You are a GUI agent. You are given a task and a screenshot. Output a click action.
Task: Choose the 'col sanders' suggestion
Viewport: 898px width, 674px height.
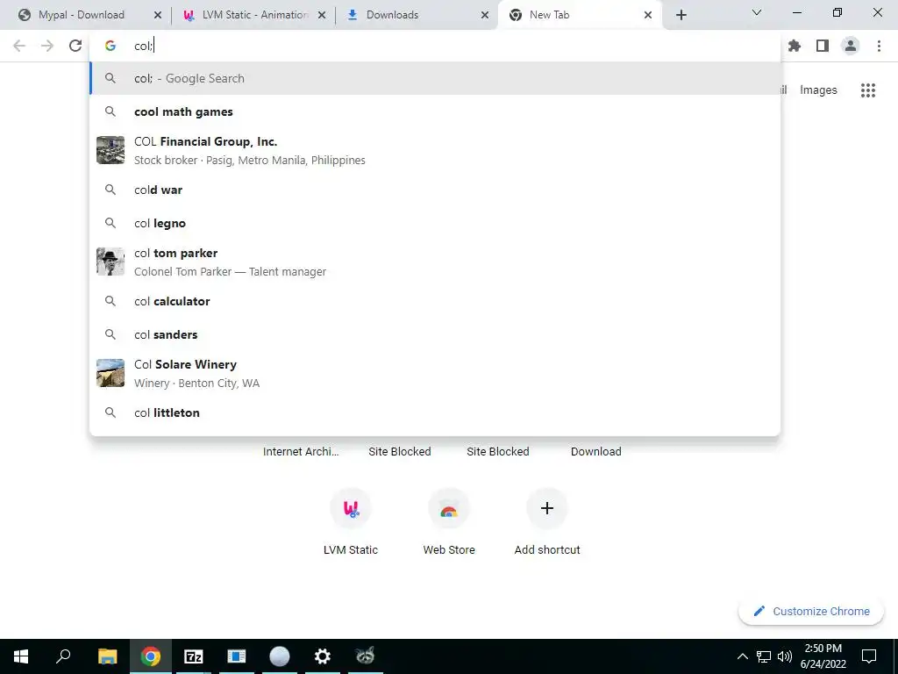(435, 334)
